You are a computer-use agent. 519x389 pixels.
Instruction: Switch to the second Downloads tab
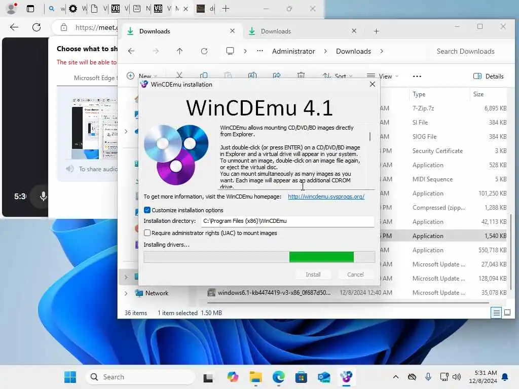click(302, 31)
